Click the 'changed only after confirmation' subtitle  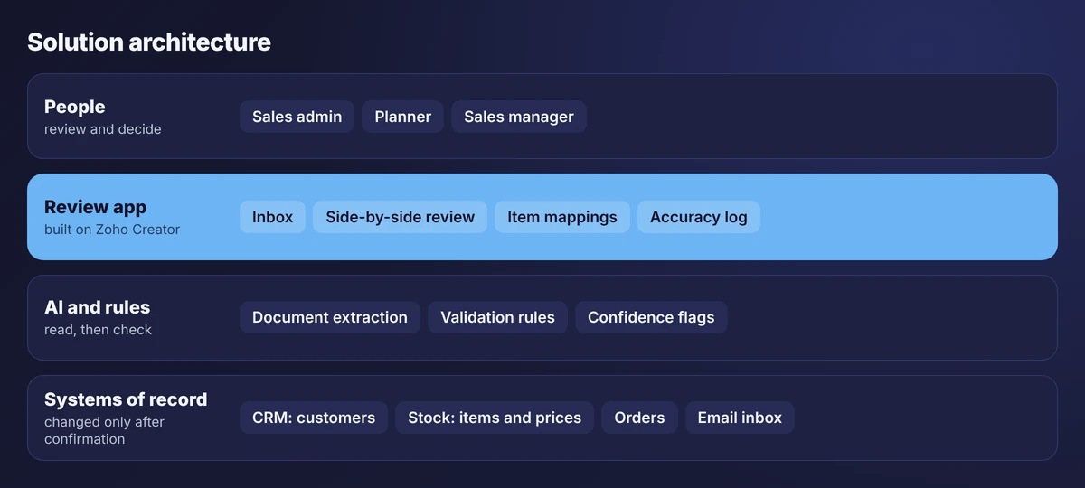point(104,430)
